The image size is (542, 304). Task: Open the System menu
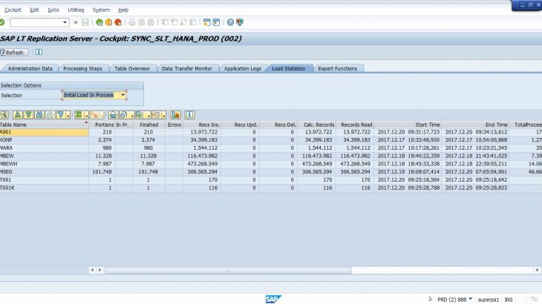tap(101, 10)
